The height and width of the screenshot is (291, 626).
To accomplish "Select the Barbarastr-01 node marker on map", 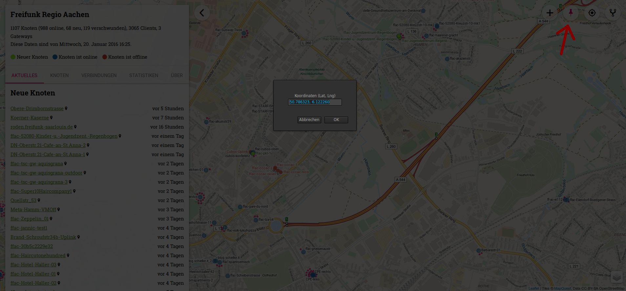I will point(478,251).
